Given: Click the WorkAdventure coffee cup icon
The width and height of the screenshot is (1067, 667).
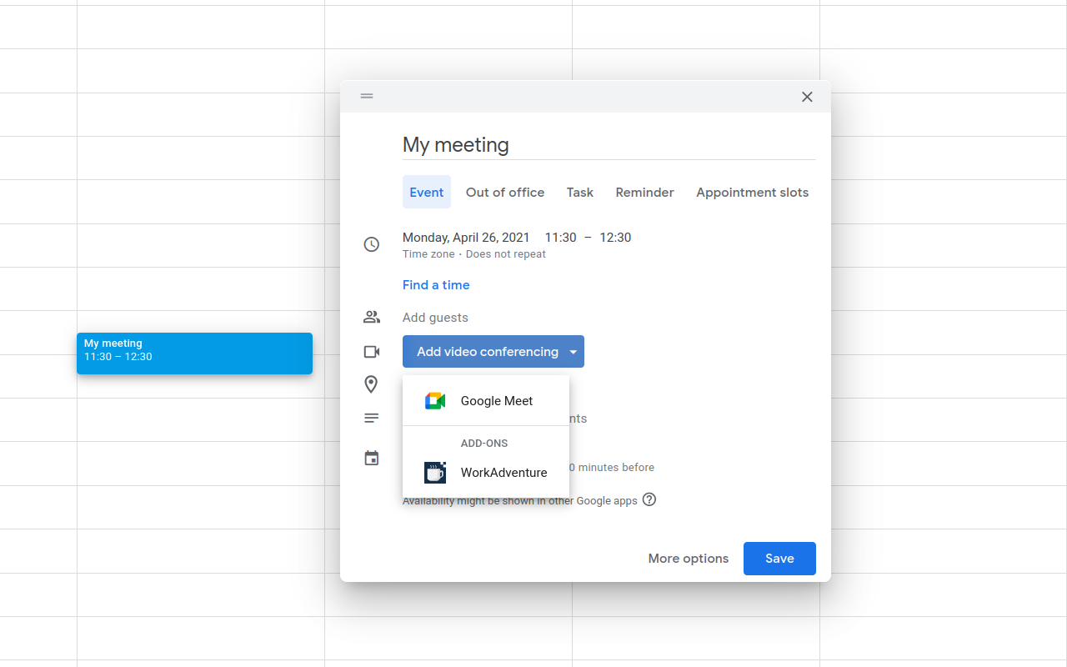Looking at the screenshot, I should 435,473.
